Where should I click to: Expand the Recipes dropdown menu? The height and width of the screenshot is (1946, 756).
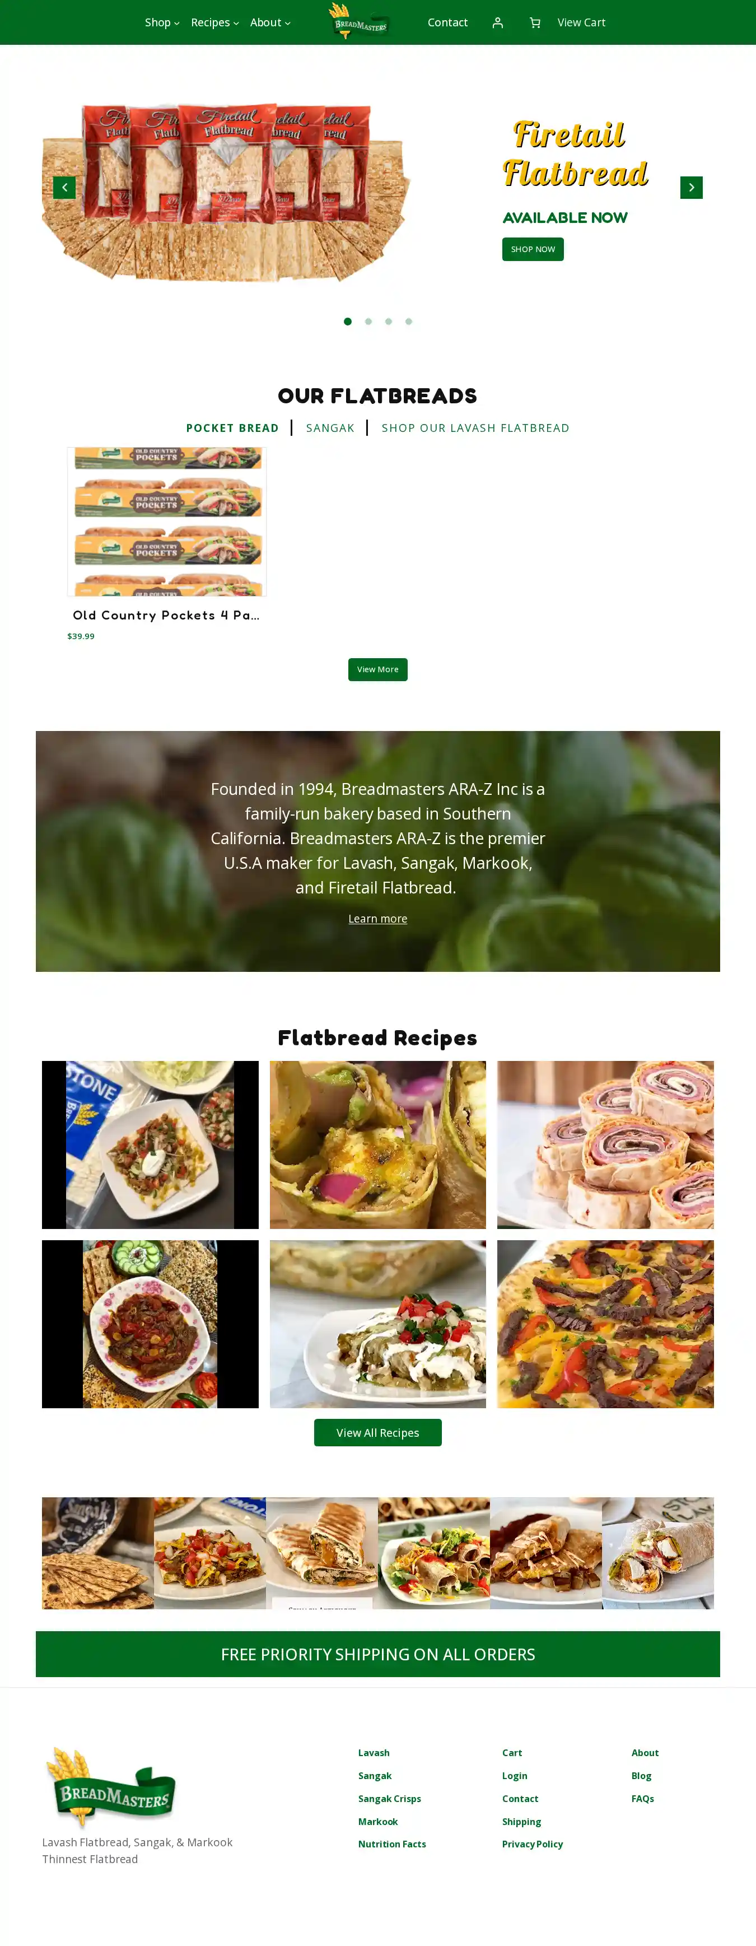click(x=214, y=22)
